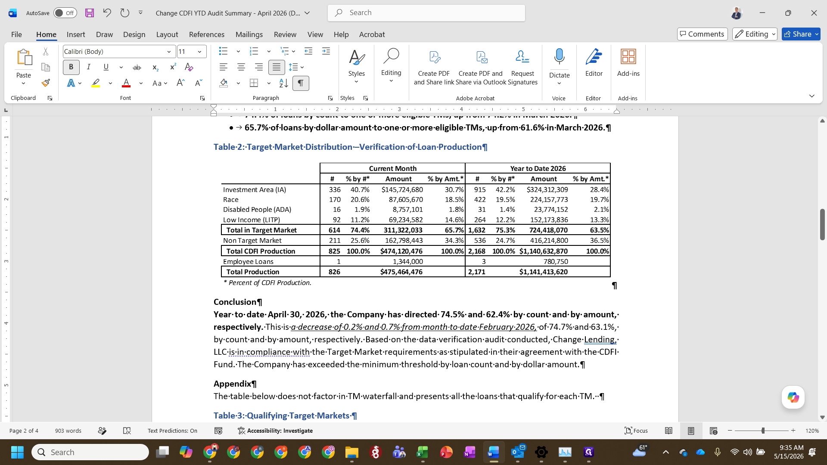The height and width of the screenshot is (465, 827).
Task: Expand the Share button dropdown
Action: tap(817, 34)
